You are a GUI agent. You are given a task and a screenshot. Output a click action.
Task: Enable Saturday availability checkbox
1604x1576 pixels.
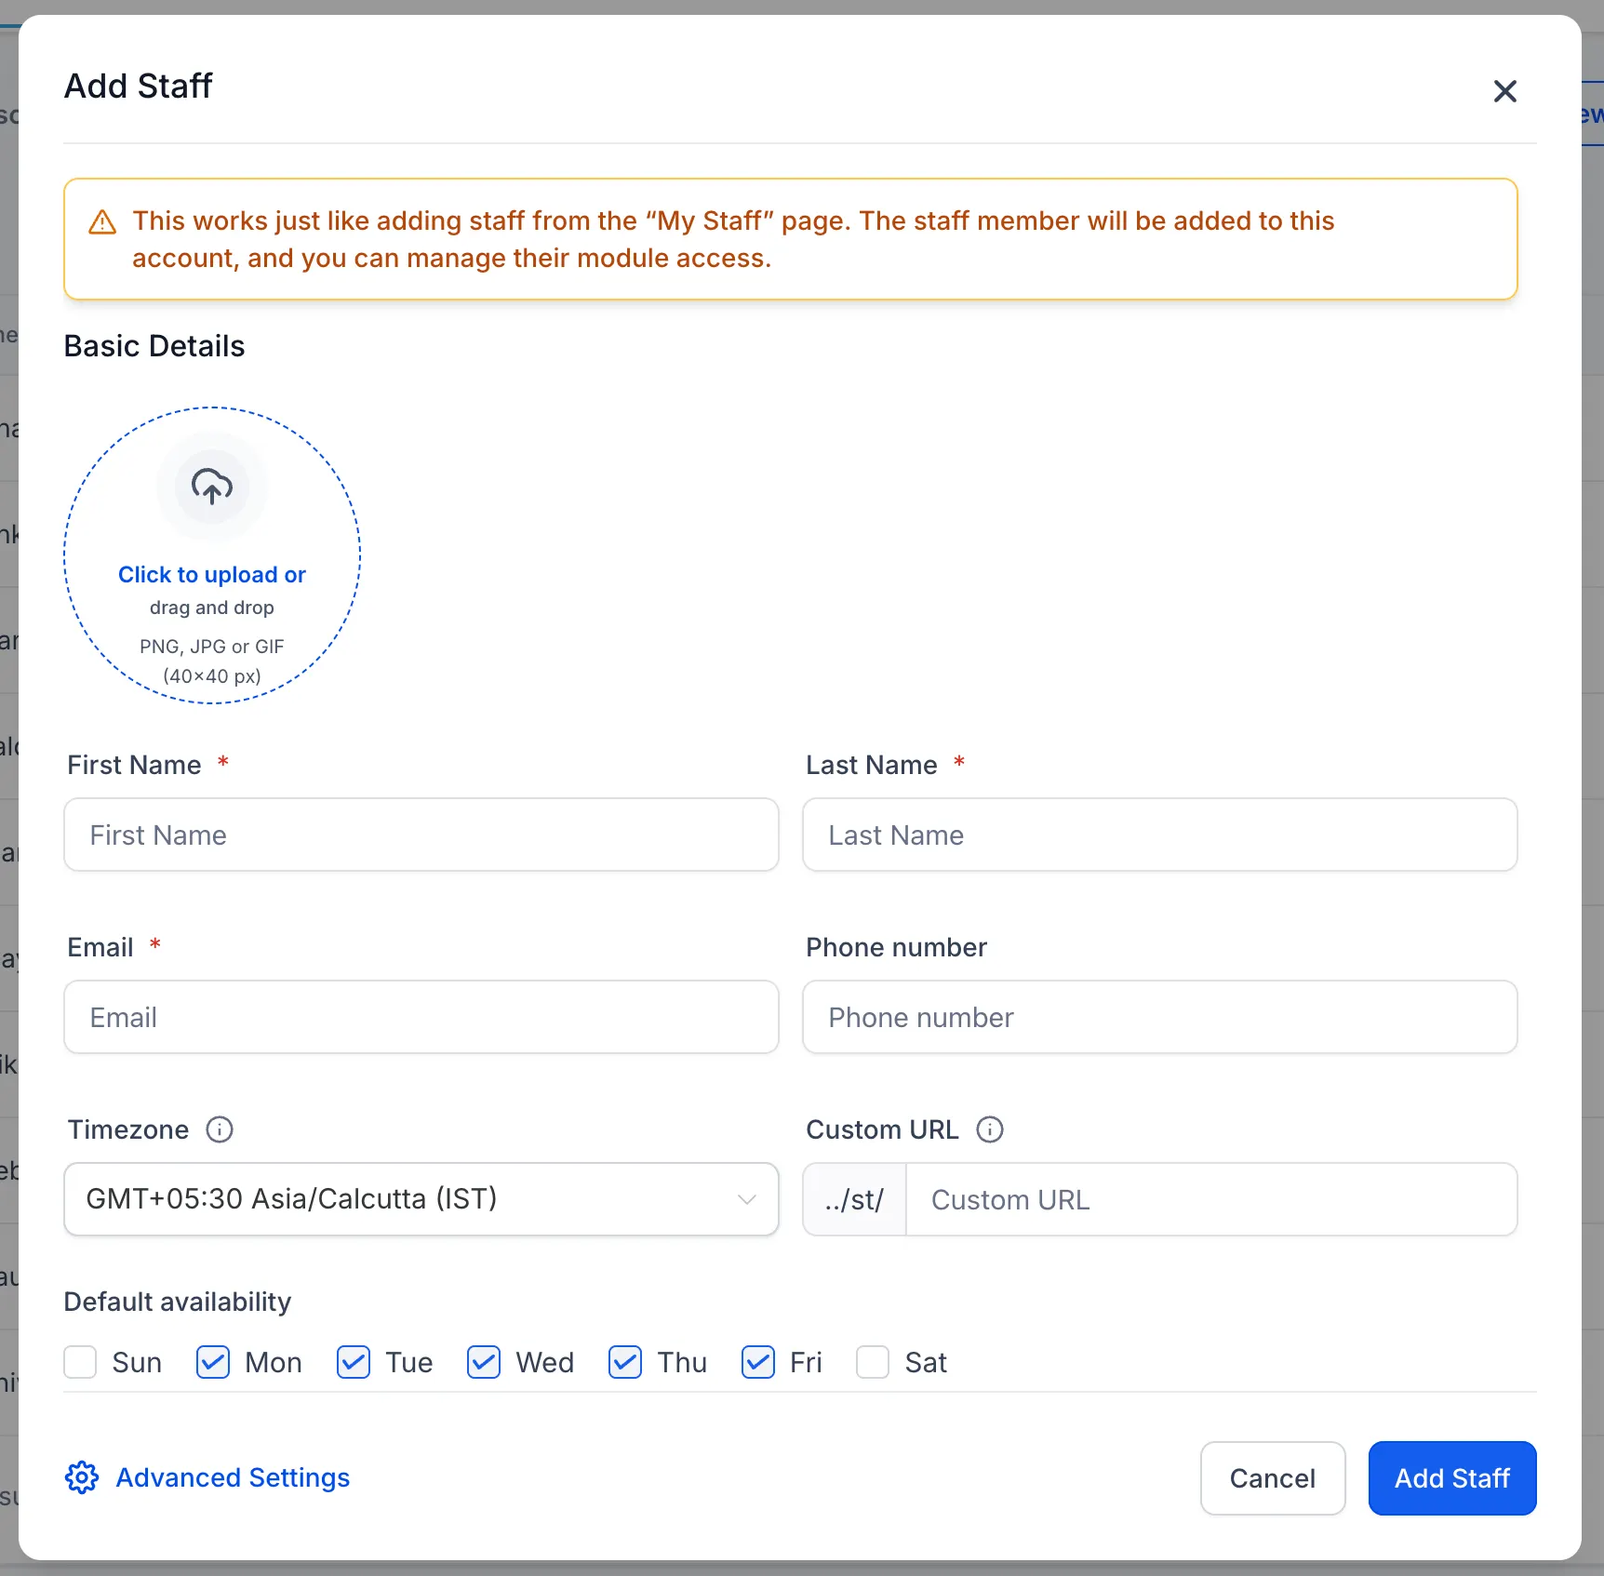pos(873,1362)
